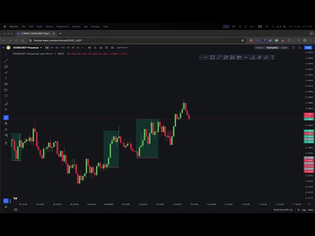315x236 pixels.
Task: Toggle log scale on price axis
Action: pyautogui.click(x=304, y=210)
